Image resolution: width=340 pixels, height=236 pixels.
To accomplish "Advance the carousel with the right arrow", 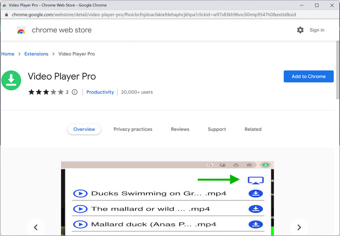I will [299, 227].
